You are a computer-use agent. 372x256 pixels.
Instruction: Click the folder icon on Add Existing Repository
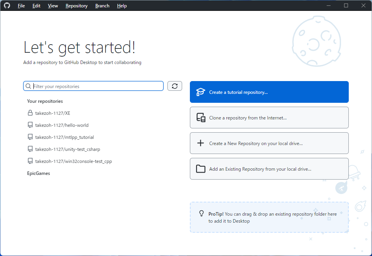click(x=200, y=169)
